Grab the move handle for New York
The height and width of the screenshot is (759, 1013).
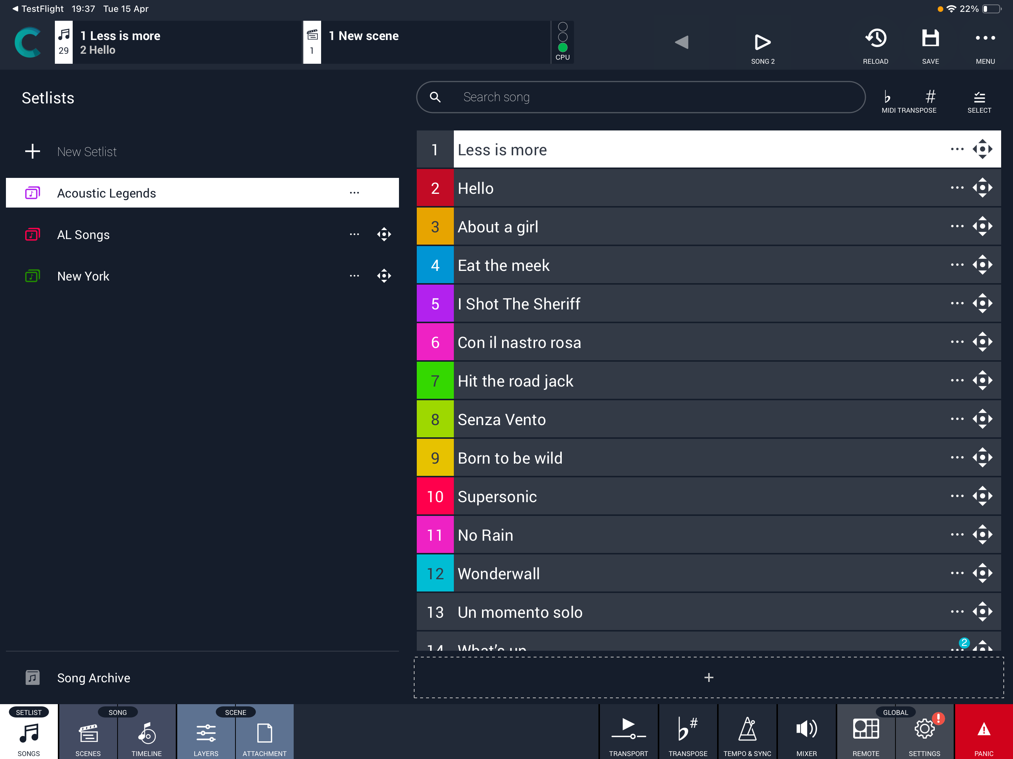point(384,276)
